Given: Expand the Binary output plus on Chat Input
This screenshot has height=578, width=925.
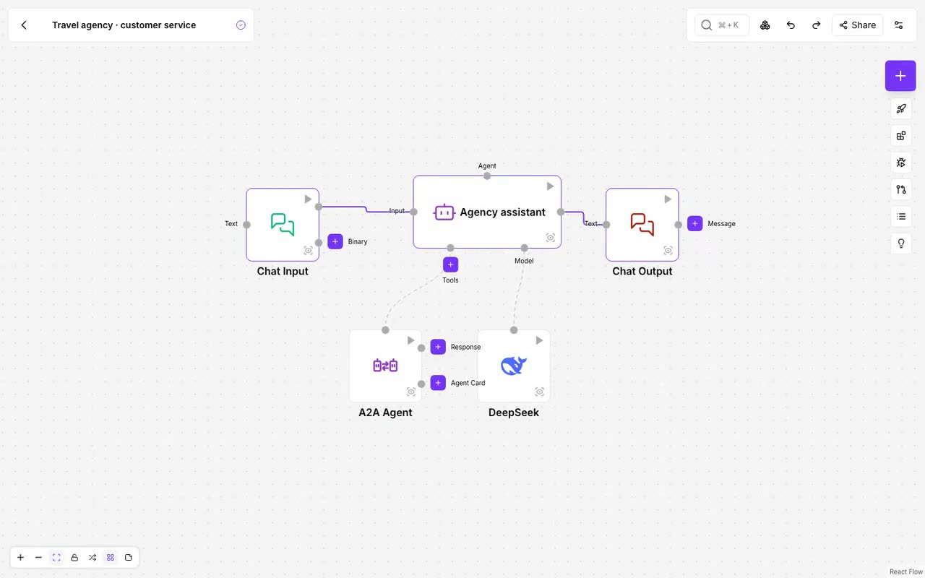Looking at the screenshot, I should [x=335, y=241].
